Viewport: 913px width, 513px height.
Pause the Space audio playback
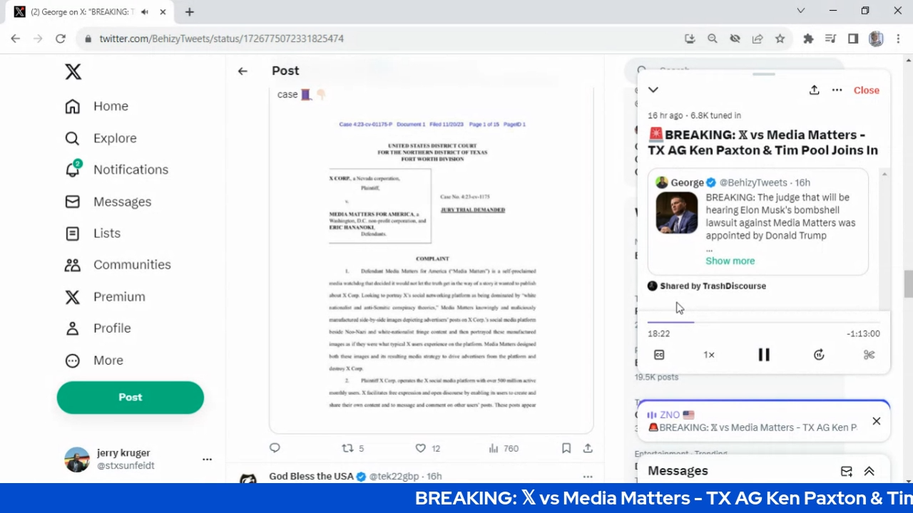763,355
